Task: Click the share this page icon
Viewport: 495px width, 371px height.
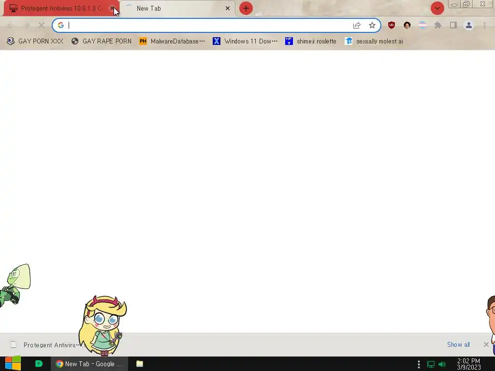Action: tap(357, 25)
